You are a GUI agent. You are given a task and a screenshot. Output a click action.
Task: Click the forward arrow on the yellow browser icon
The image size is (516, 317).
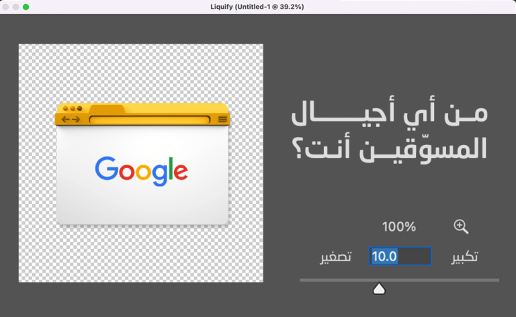point(76,119)
